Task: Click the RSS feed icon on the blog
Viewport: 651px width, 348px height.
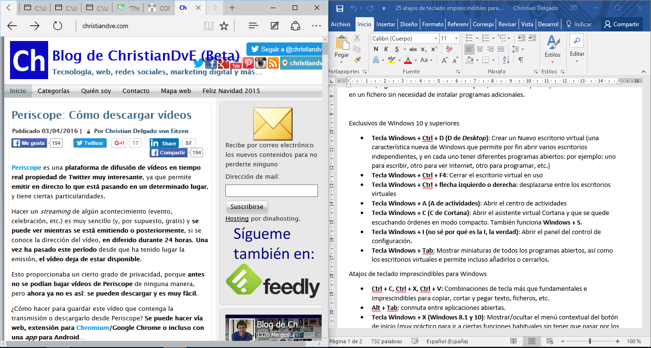Action: pos(273,63)
